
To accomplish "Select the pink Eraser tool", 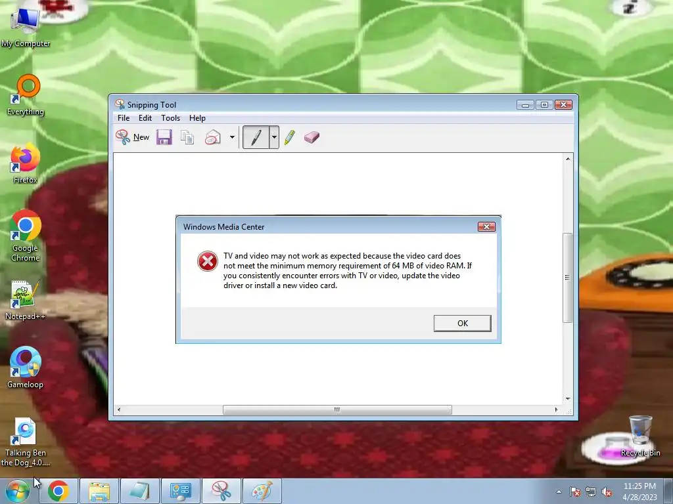I will [312, 137].
